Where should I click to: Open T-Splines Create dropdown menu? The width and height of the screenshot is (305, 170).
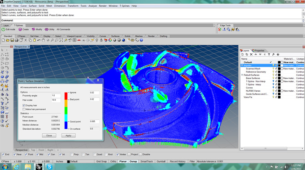coord(23,30)
